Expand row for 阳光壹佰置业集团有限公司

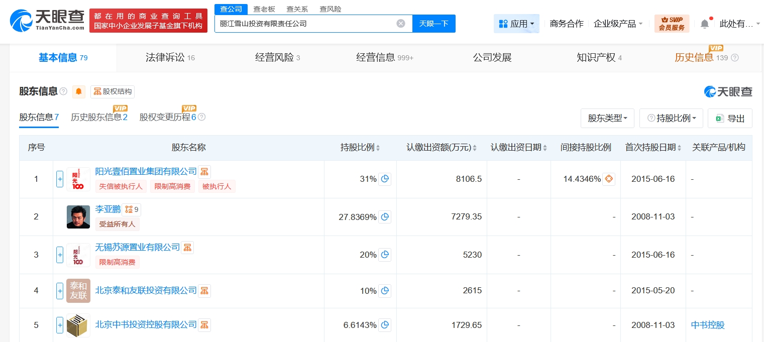click(x=60, y=179)
